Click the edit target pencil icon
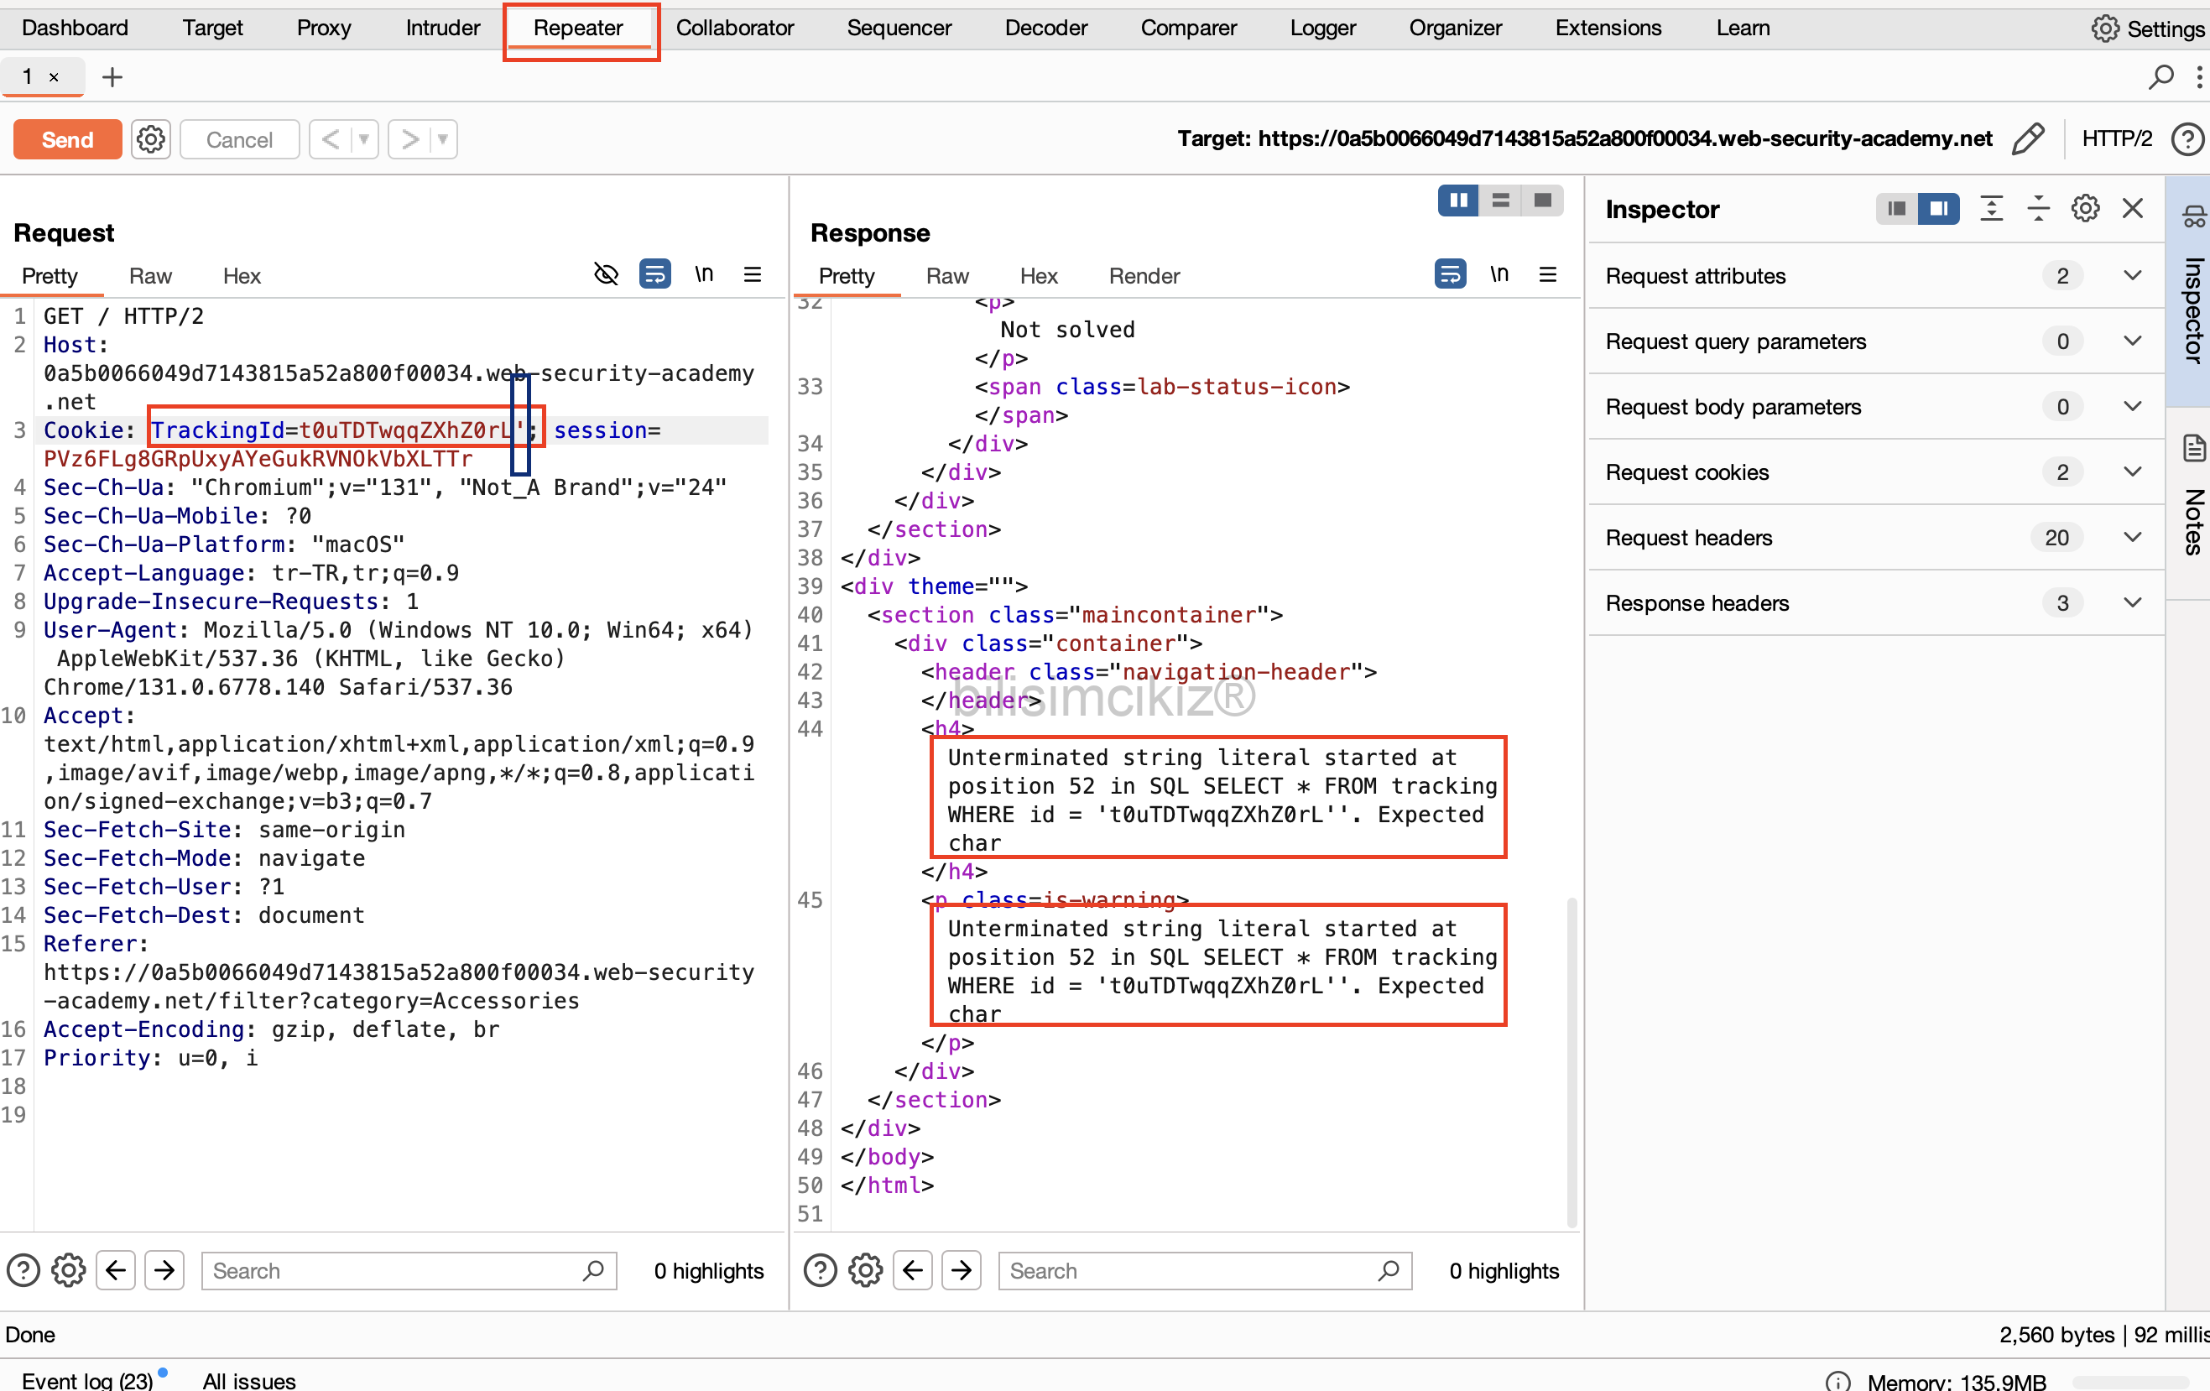This screenshot has width=2210, height=1391. tap(2027, 139)
